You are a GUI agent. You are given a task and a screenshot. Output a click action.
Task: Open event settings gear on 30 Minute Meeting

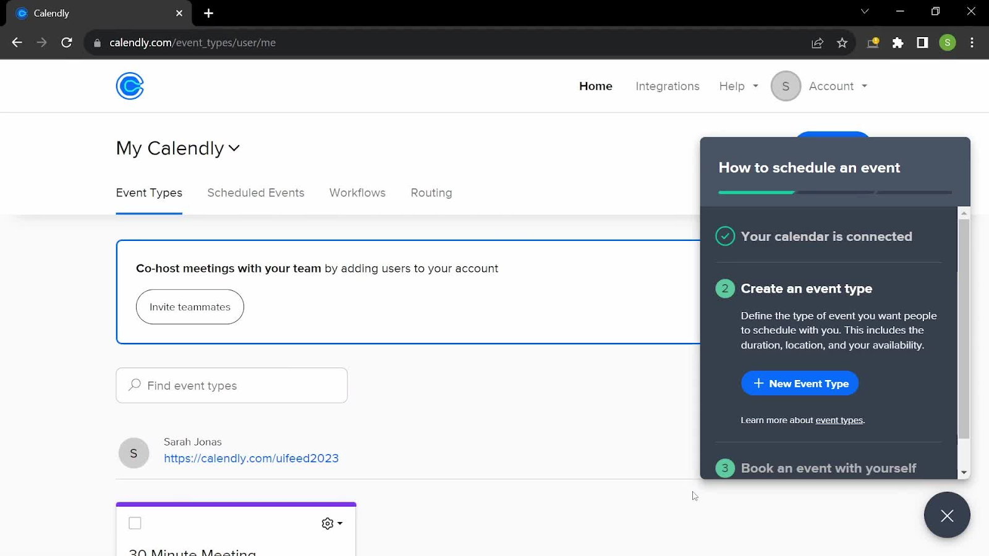pyautogui.click(x=328, y=523)
